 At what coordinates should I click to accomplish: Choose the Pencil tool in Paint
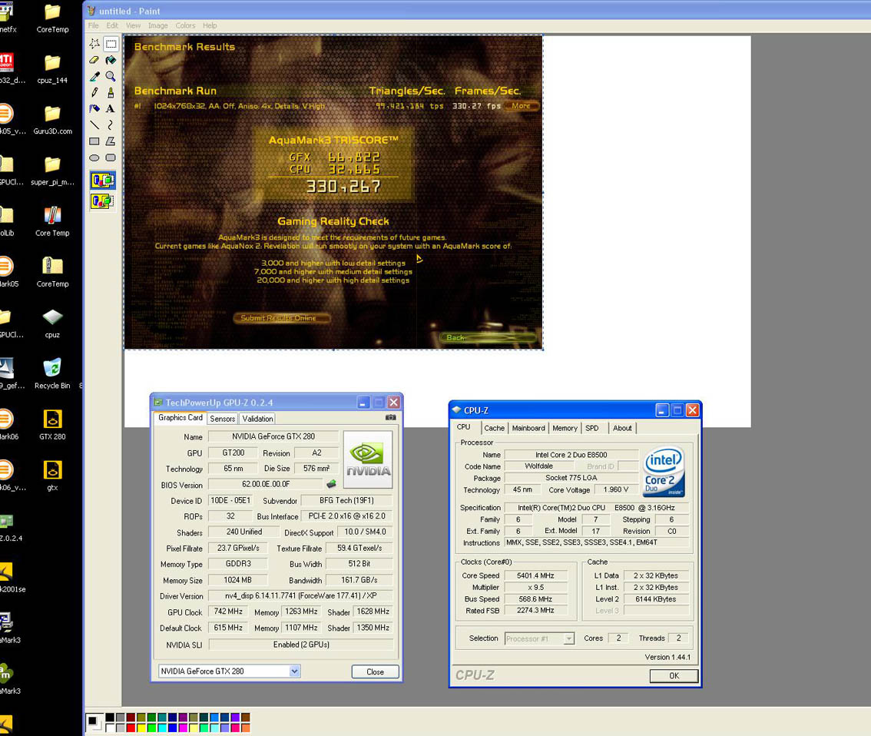[94, 92]
